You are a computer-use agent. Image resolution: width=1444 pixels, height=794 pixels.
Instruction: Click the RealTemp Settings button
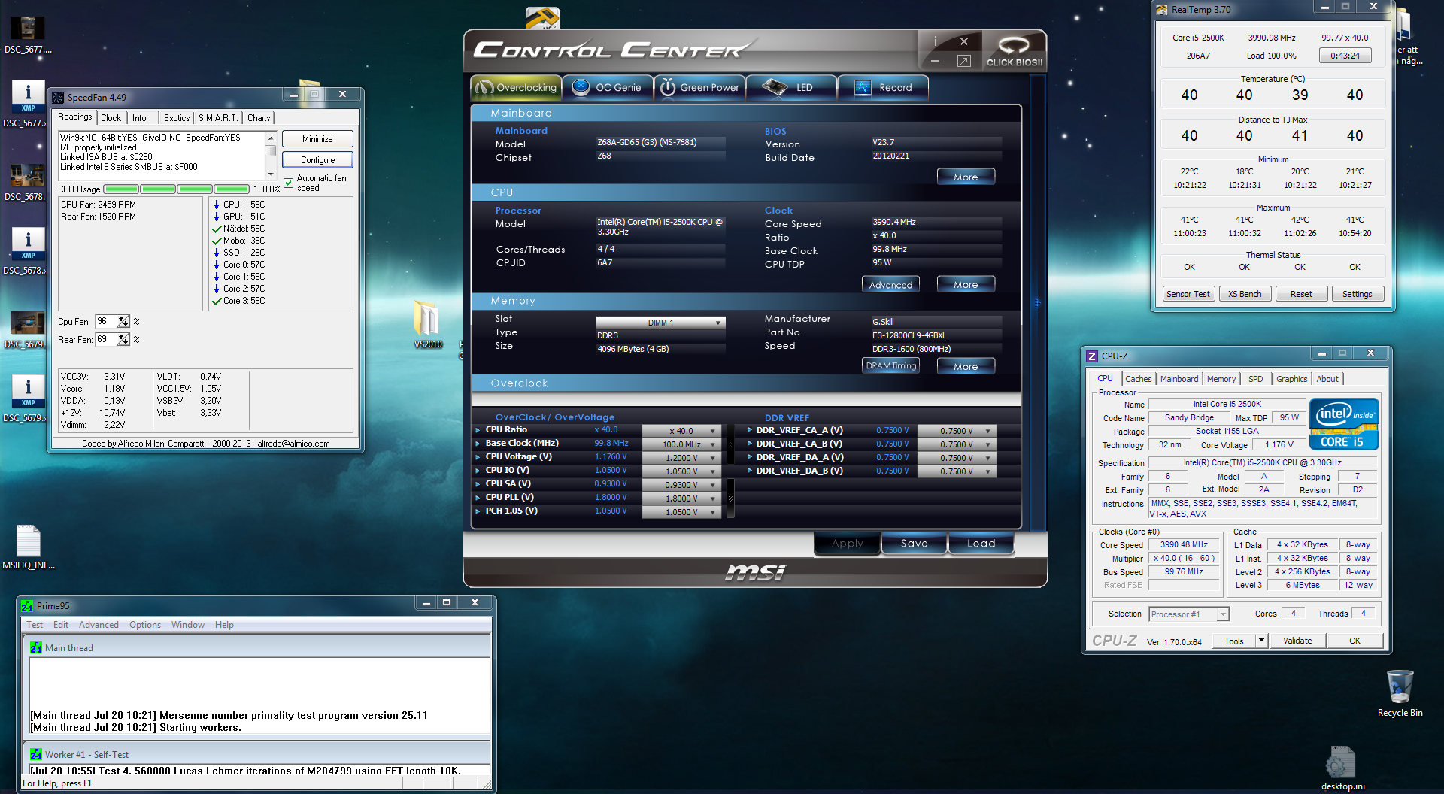[1357, 294]
